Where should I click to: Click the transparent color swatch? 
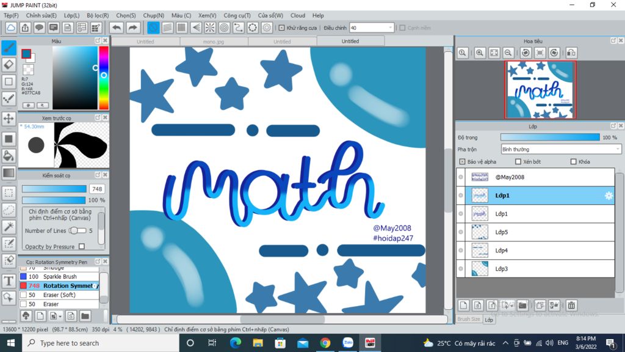pyautogui.click(x=28, y=70)
